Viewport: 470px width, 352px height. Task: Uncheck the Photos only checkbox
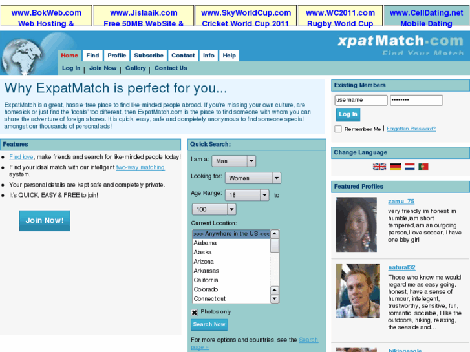pyautogui.click(x=194, y=312)
